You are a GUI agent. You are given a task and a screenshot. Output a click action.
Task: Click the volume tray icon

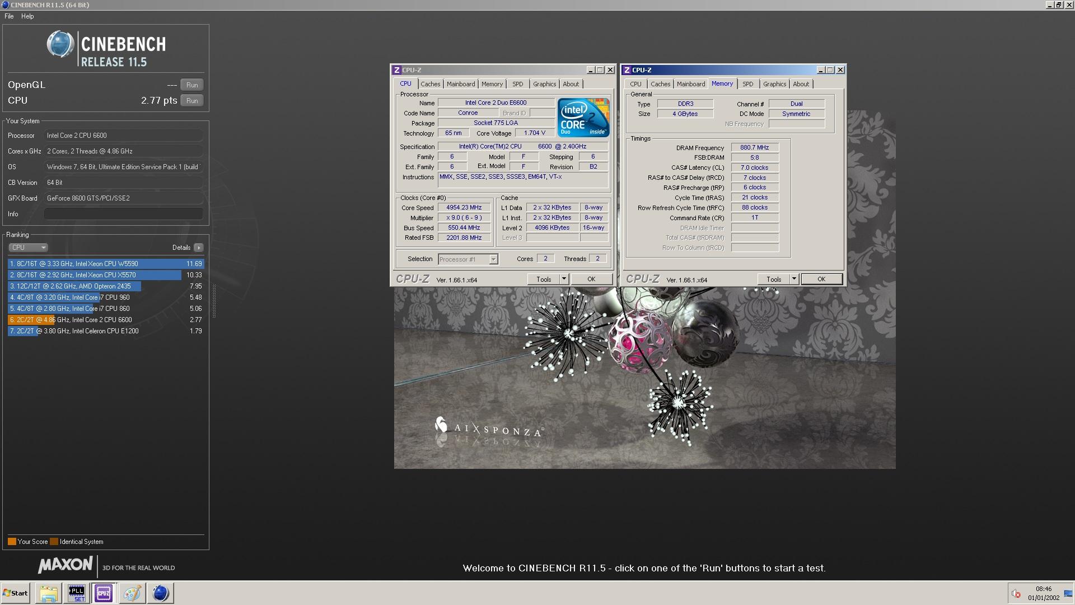click(1016, 594)
